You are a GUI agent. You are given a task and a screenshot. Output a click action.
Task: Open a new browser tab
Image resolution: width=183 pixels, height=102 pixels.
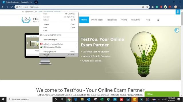click(36, 2)
